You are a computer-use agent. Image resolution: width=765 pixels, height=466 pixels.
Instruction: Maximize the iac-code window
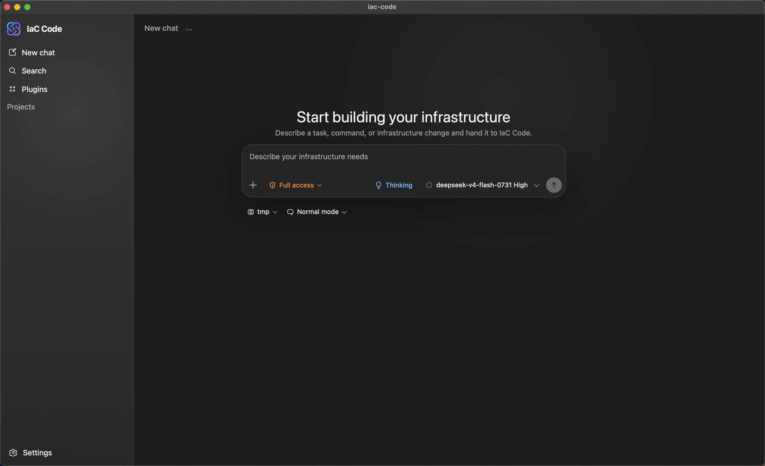click(27, 7)
